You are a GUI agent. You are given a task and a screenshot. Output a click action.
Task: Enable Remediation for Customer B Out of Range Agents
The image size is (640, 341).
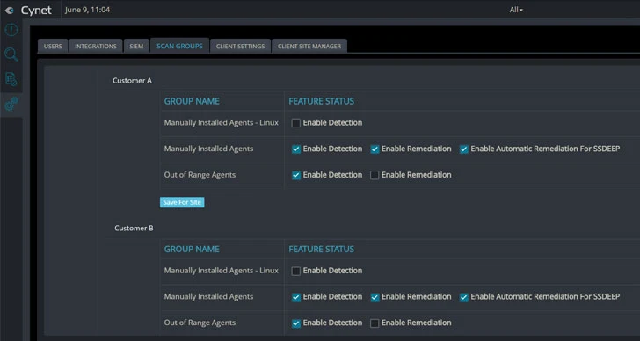click(375, 323)
